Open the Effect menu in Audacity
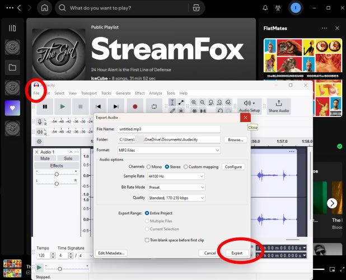The width and height of the screenshot is (346, 280). 140,93
